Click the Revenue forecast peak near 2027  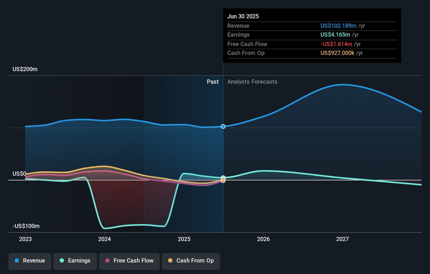point(343,85)
